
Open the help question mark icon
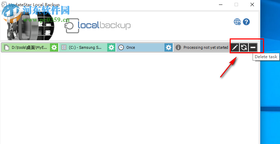(x=246, y=22)
